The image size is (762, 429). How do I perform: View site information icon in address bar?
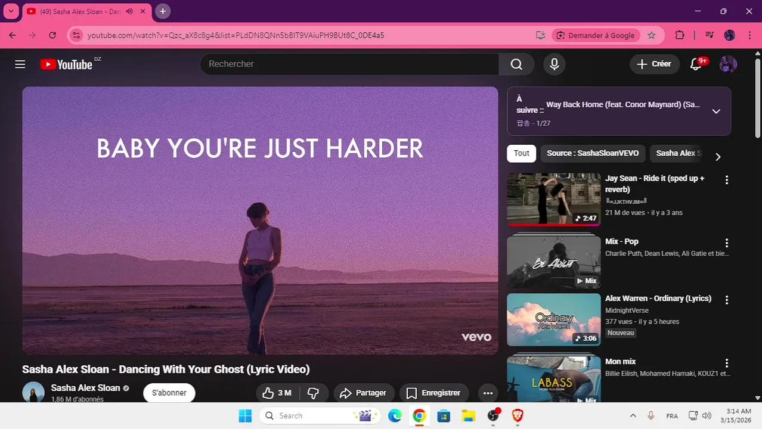click(x=76, y=35)
